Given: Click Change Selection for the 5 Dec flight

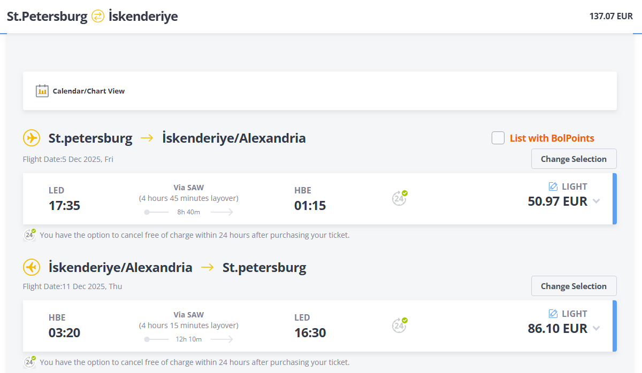Looking at the screenshot, I should click(574, 159).
